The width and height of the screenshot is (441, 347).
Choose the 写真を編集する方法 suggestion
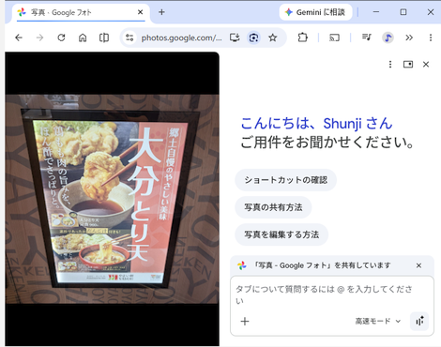[x=281, y=234]
